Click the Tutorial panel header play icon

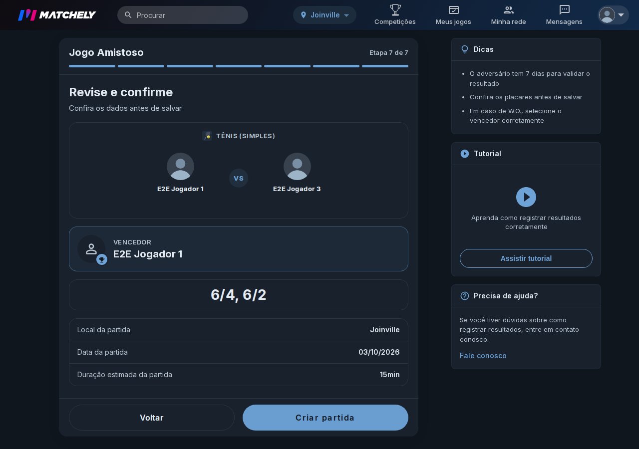click(x=465, y=154)
